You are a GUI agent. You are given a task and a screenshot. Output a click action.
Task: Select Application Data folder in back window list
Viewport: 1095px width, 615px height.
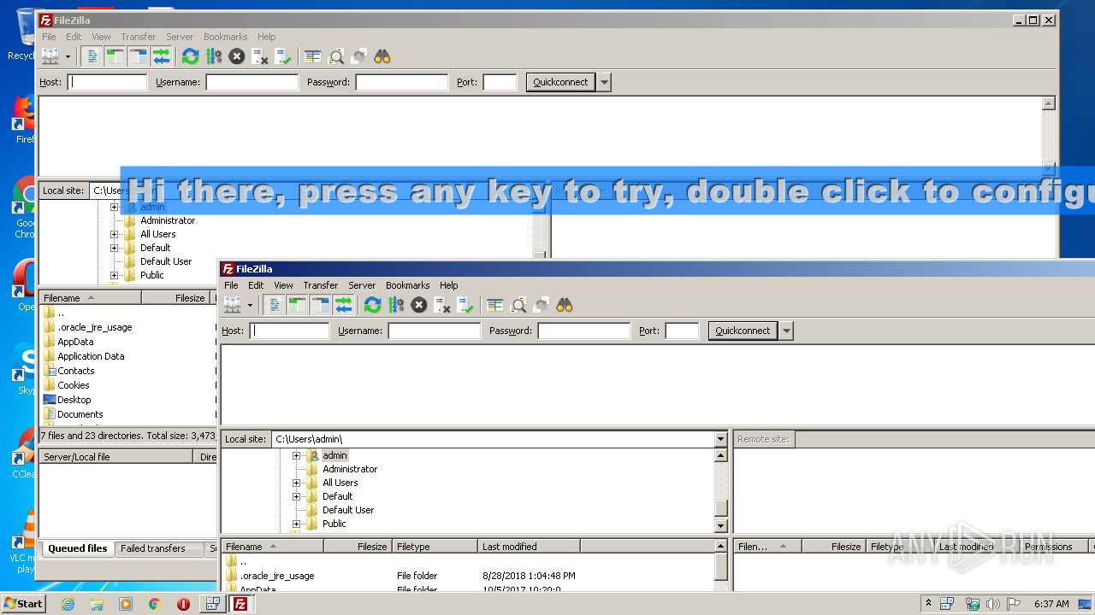click(x=91, y=356)
